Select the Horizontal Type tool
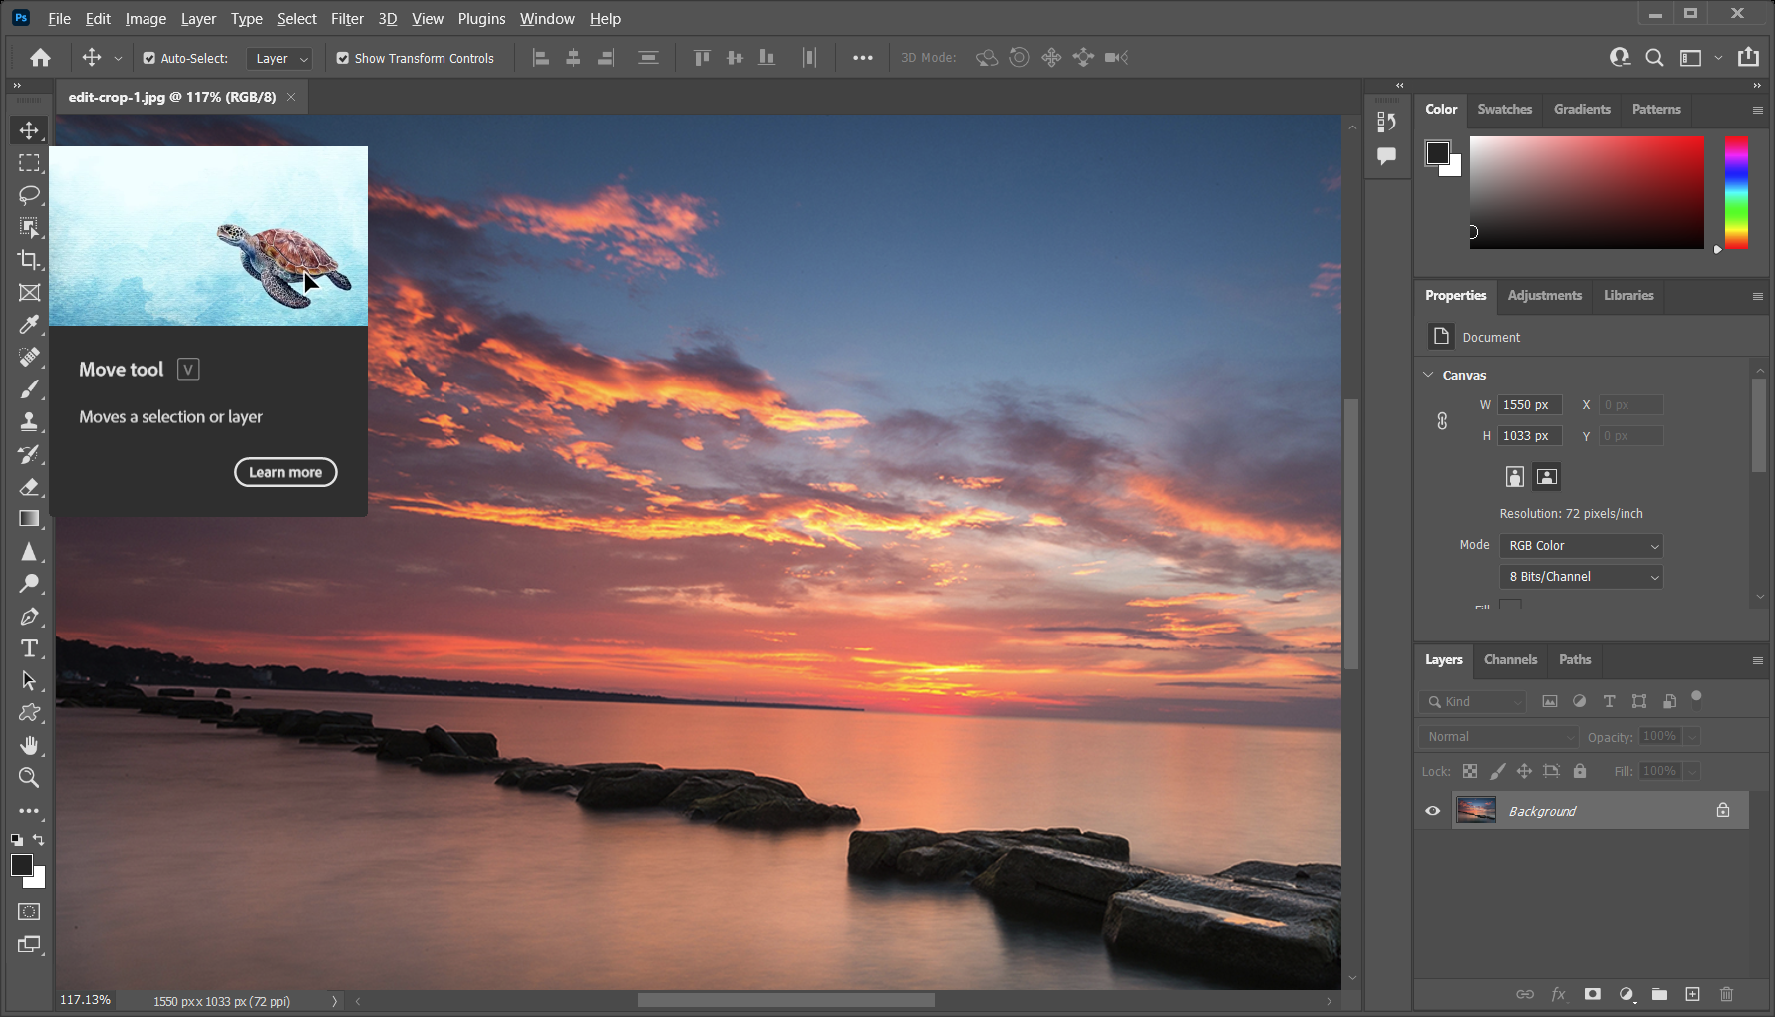 pyautogui.click(x=29, y=648)
